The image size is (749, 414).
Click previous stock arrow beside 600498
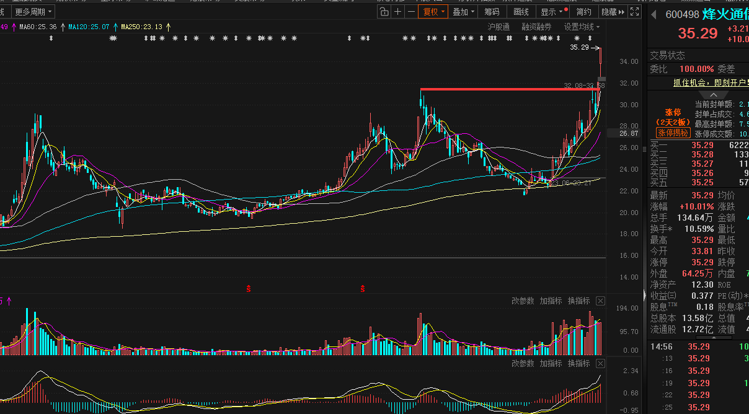point(653,15)
